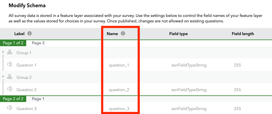Click the Question 2 text-field icon

click(x=10, y=90)
